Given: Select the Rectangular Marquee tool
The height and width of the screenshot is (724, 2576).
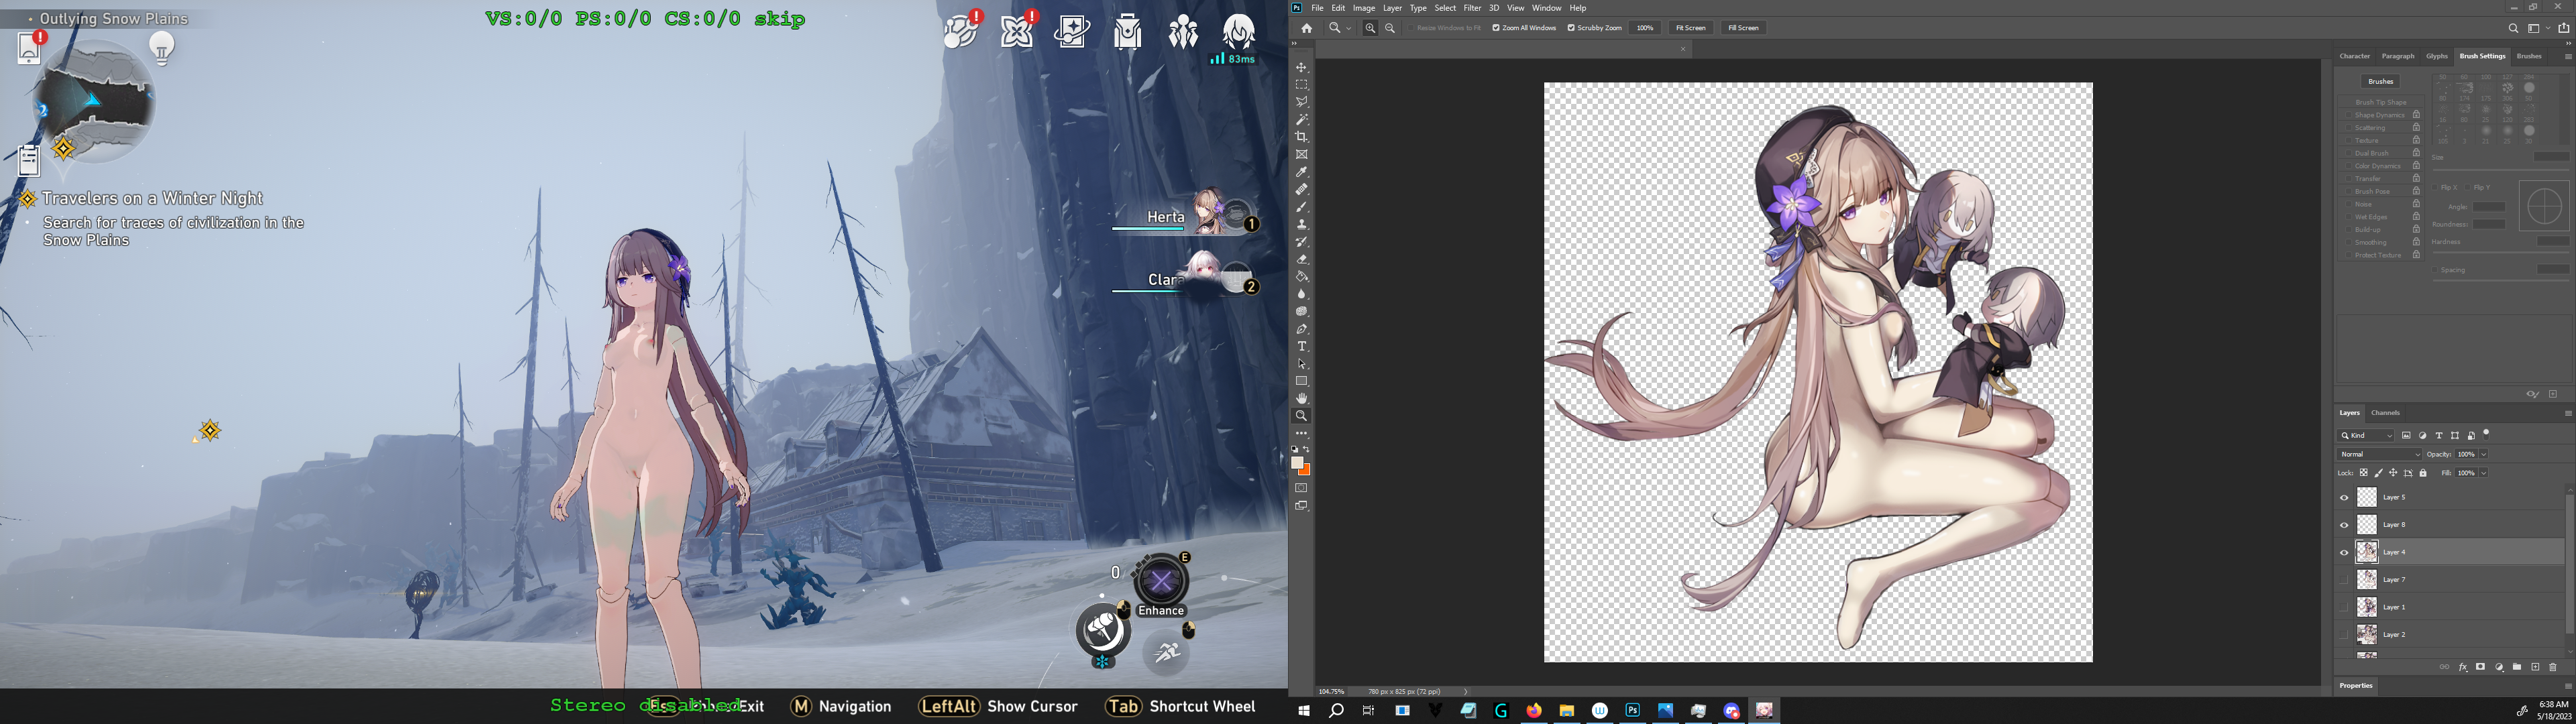Looking at the screenshot, I should pos(1301,85).
